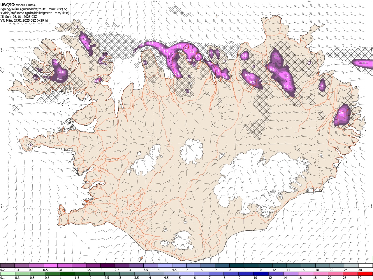The width and height of the screenshot is (373, 280).
Task: Pick the bright red 30 swatch in lower legend
Action: [365, 274]
